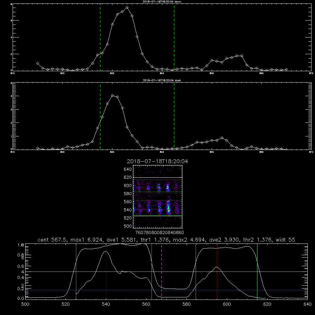Viewport: 315px width, 315px height.
Task: Click the large timestamp title above the spectral image
Action: pyautogui.click(x=157, y=161)
